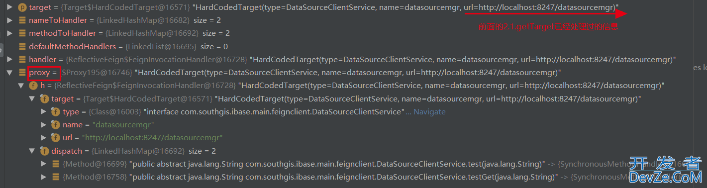
Task: Collapse the h field node
Action: [21, 86]
